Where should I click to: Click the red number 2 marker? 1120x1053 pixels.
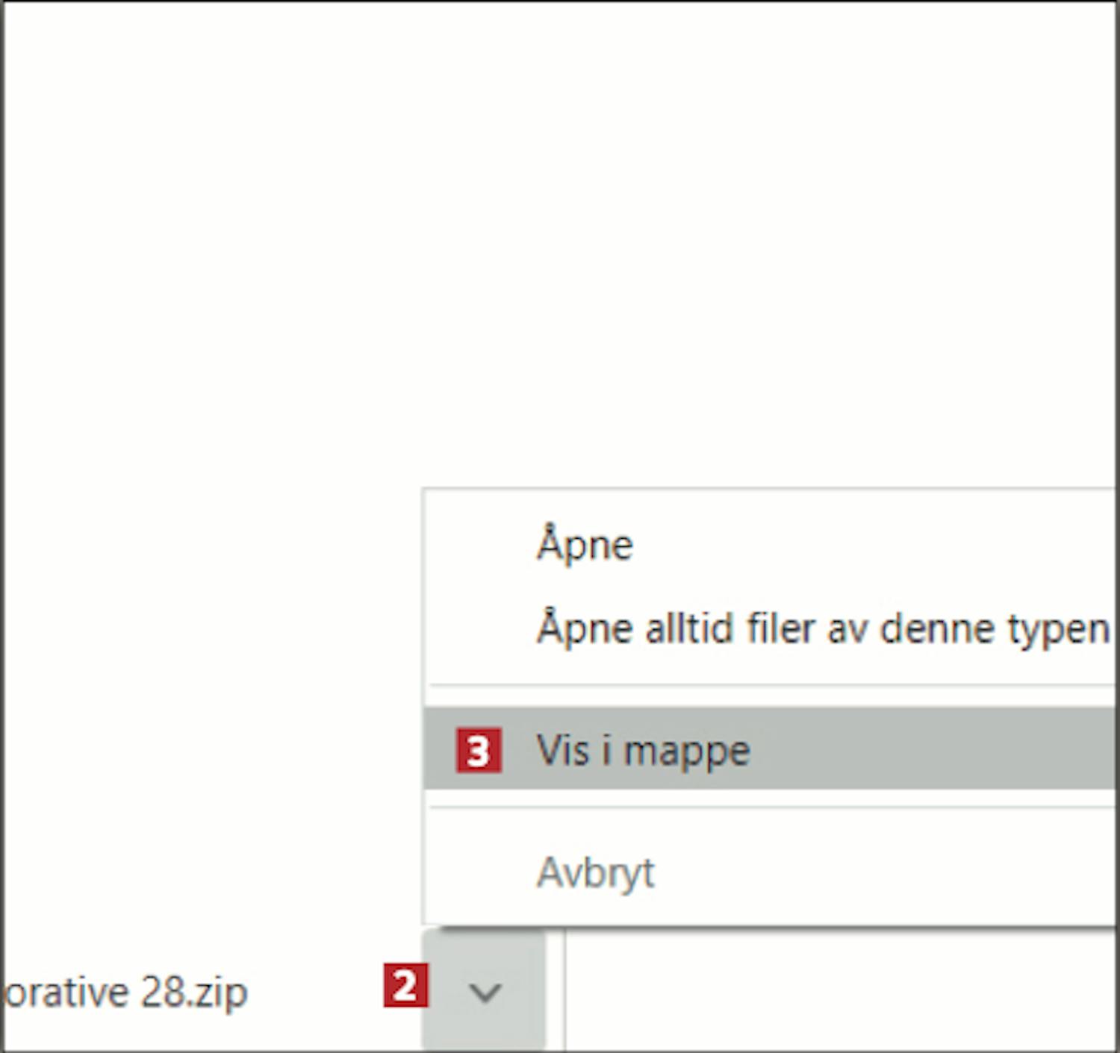405,986
